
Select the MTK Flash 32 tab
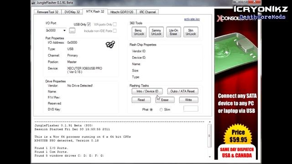(x=95, y=11)
